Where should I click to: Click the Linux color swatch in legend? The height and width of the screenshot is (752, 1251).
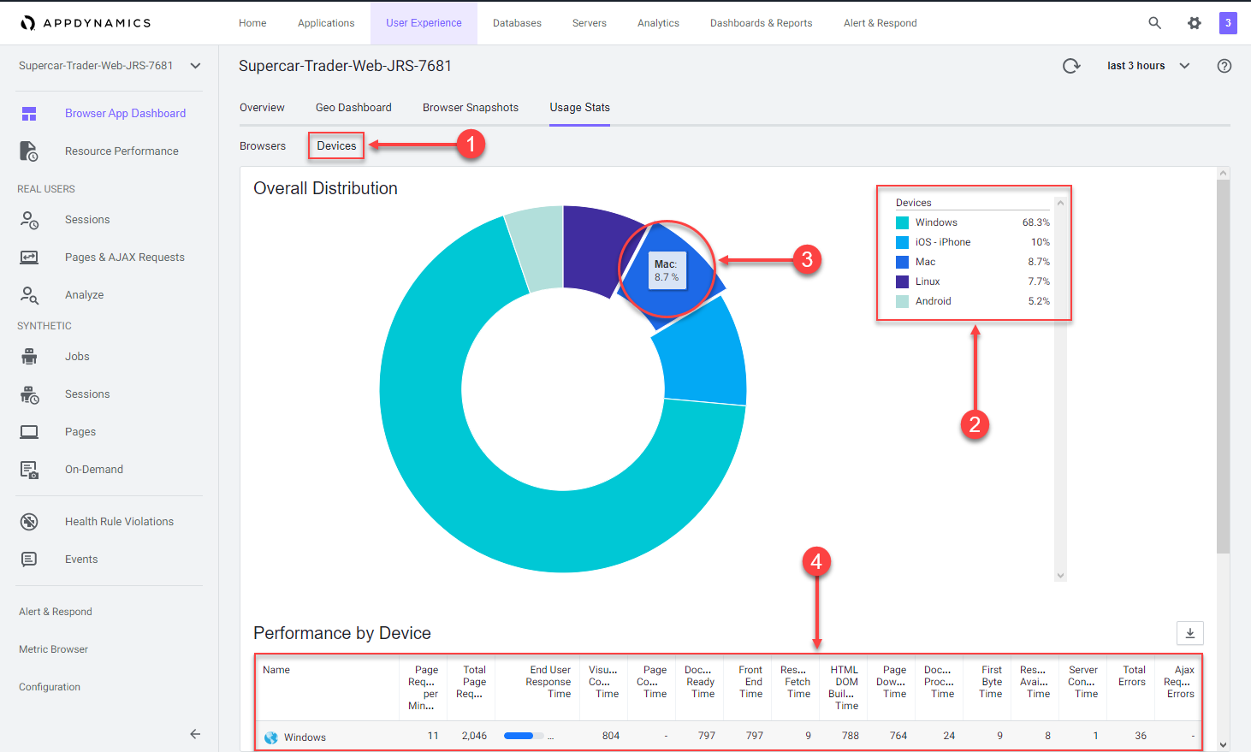click(x=902, y=281)
